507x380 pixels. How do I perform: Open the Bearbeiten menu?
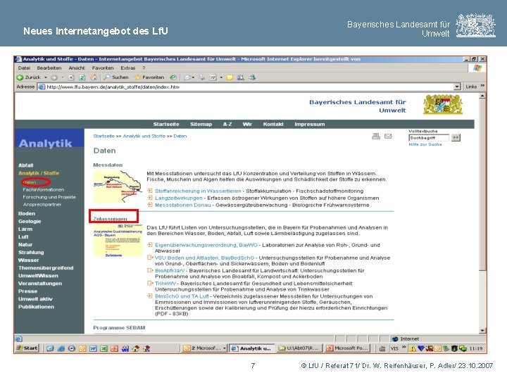[49, 68]
